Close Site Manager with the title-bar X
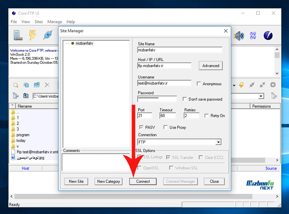 click(225, 31)
